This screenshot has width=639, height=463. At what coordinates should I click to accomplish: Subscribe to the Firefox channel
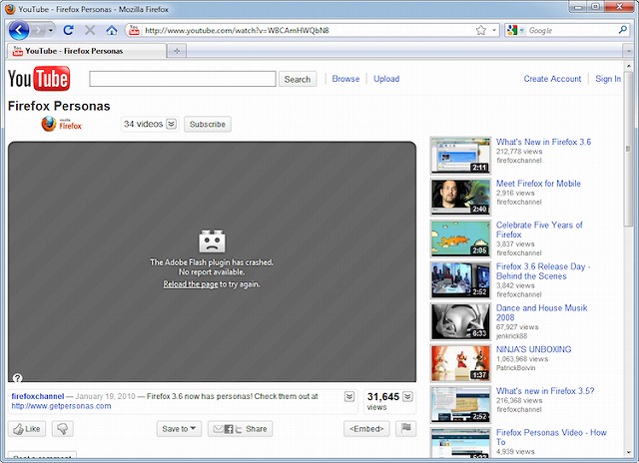pos(208,125)
